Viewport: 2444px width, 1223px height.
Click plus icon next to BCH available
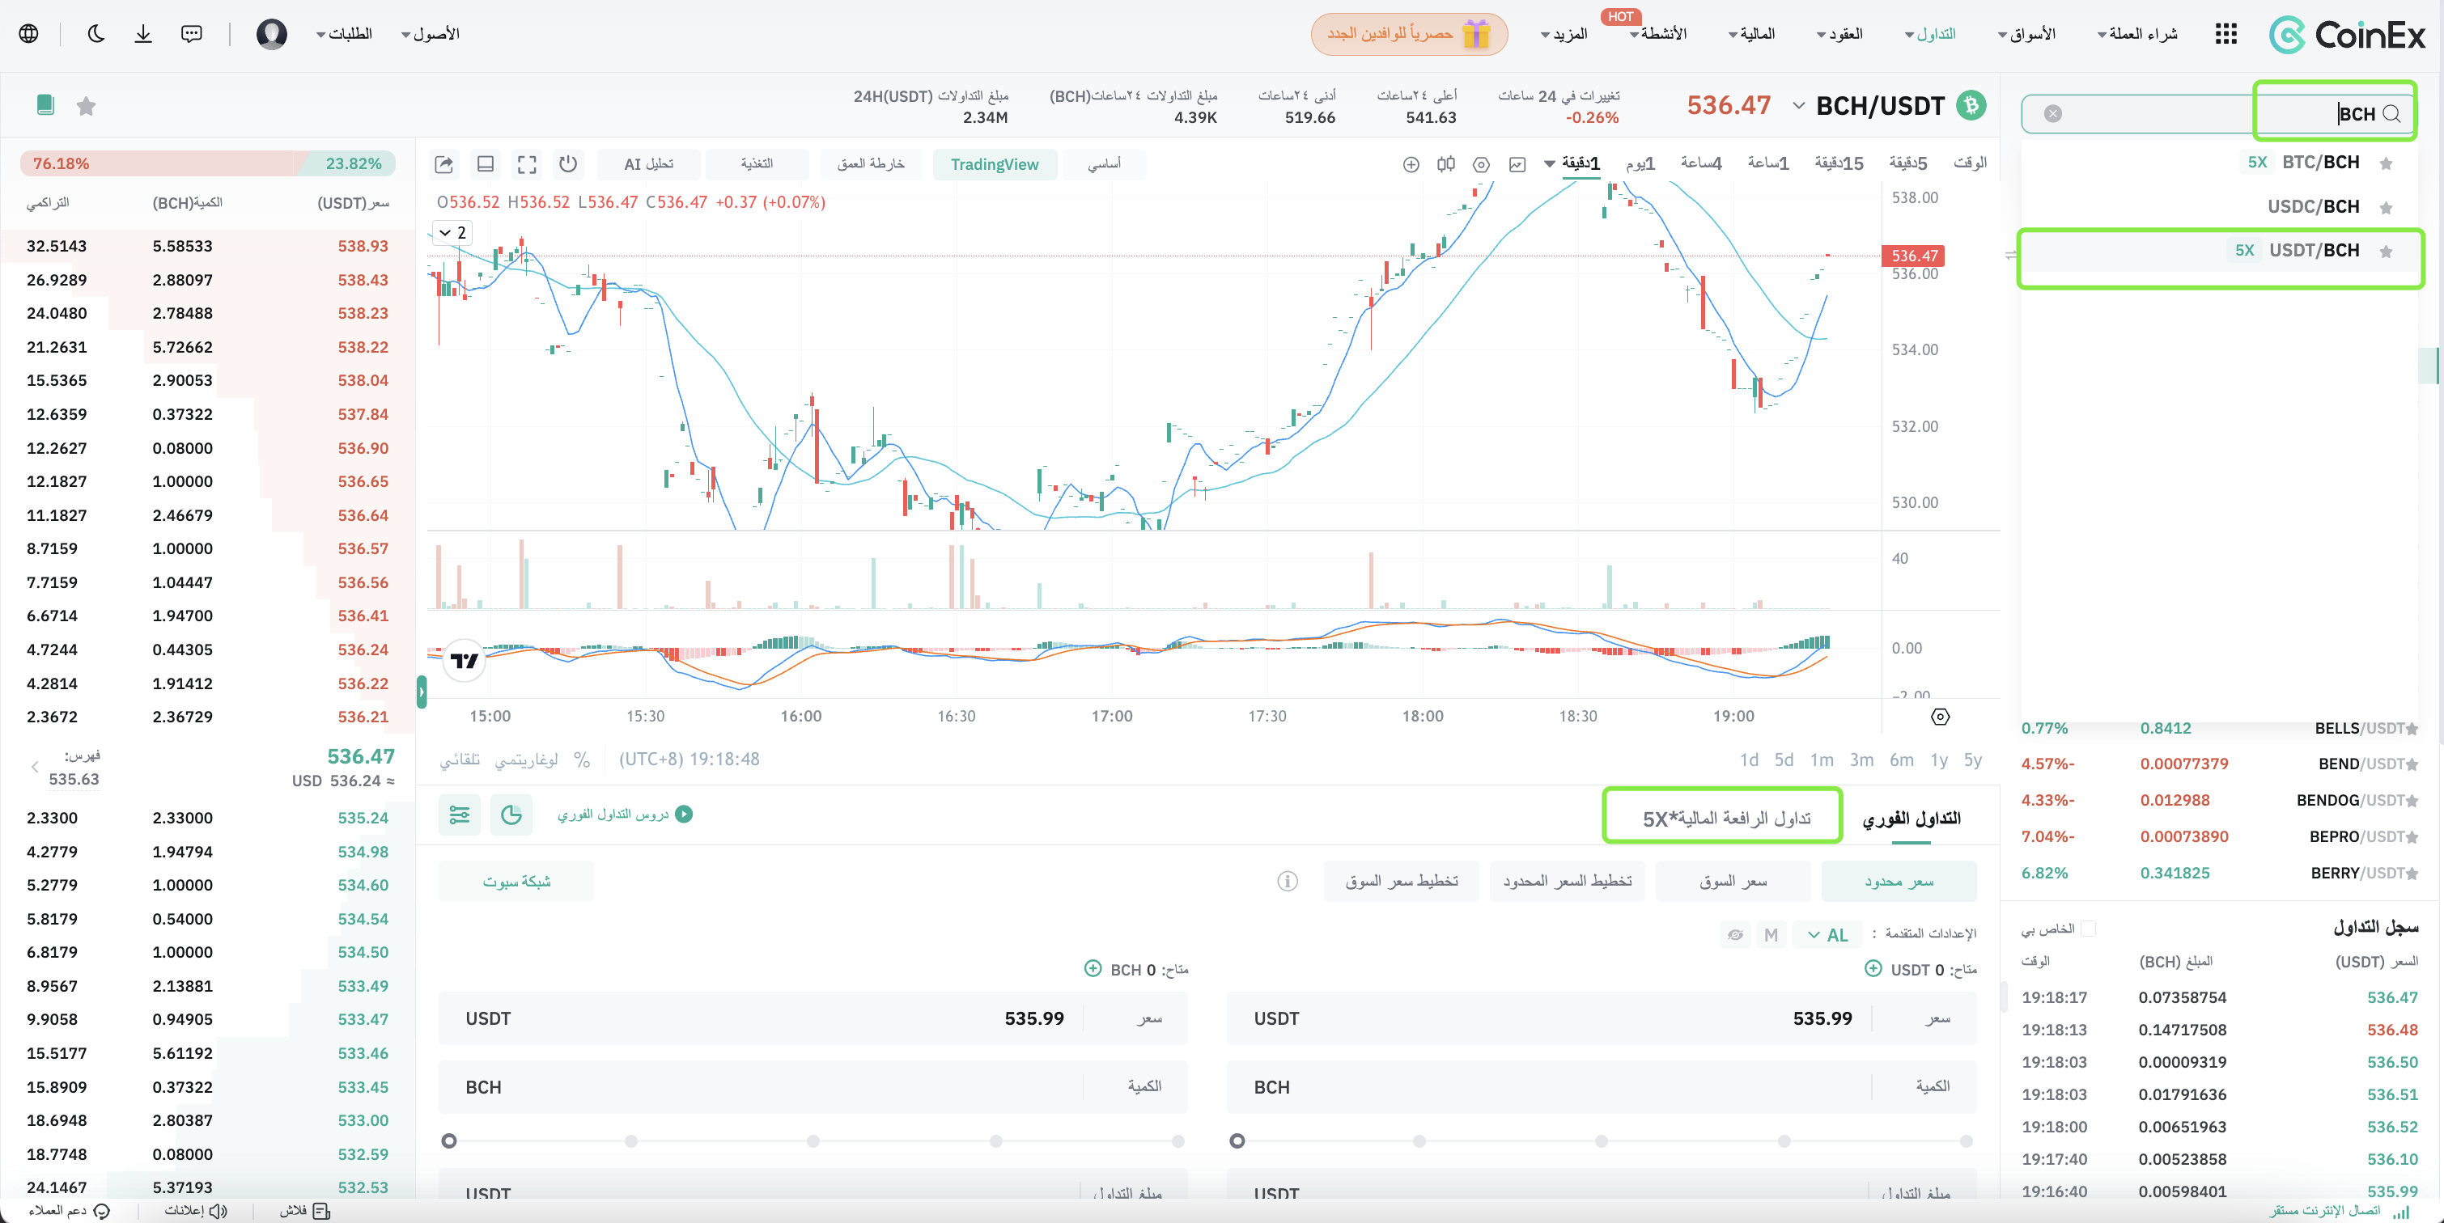click(1093, 969)
